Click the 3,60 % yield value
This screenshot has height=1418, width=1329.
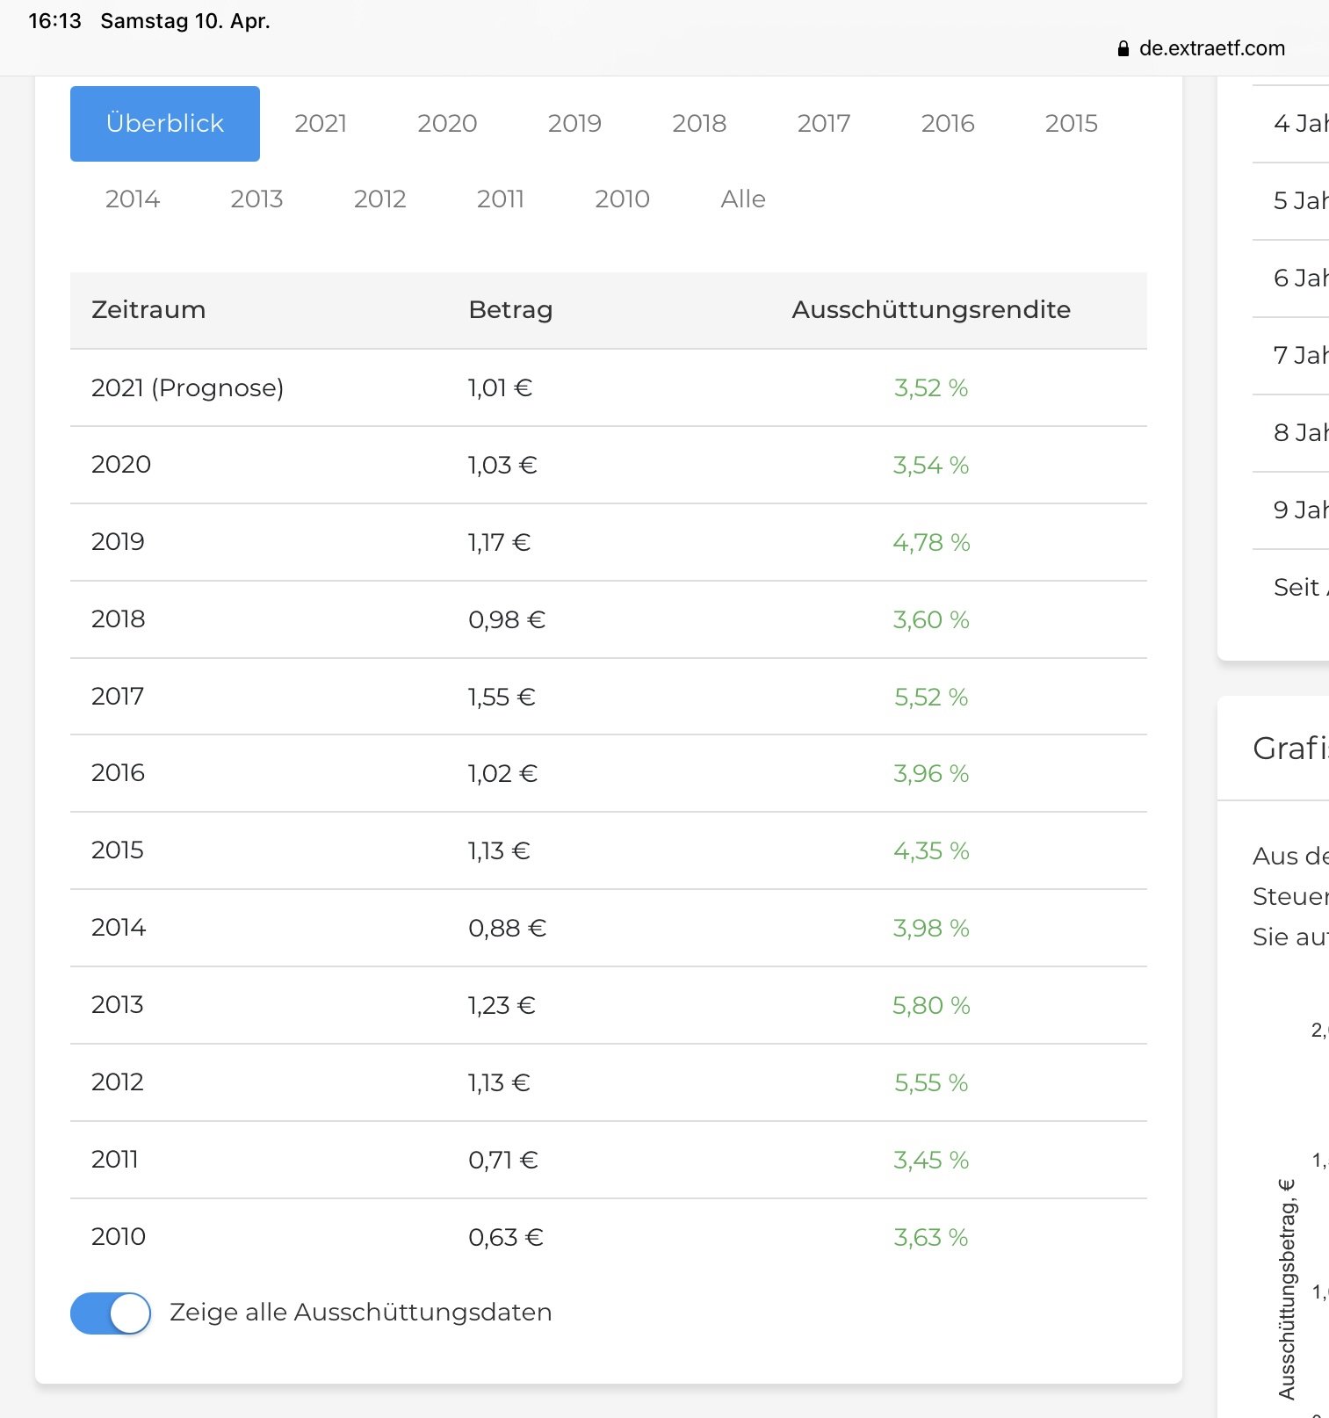pos(931,619)
